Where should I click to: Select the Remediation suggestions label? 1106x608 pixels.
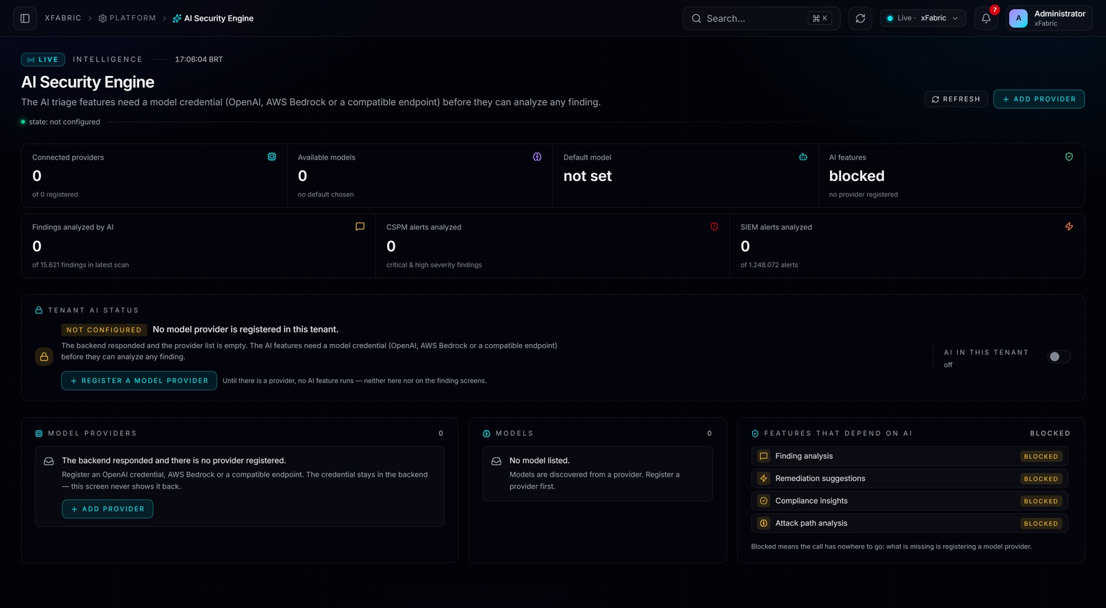pos(820,478)
